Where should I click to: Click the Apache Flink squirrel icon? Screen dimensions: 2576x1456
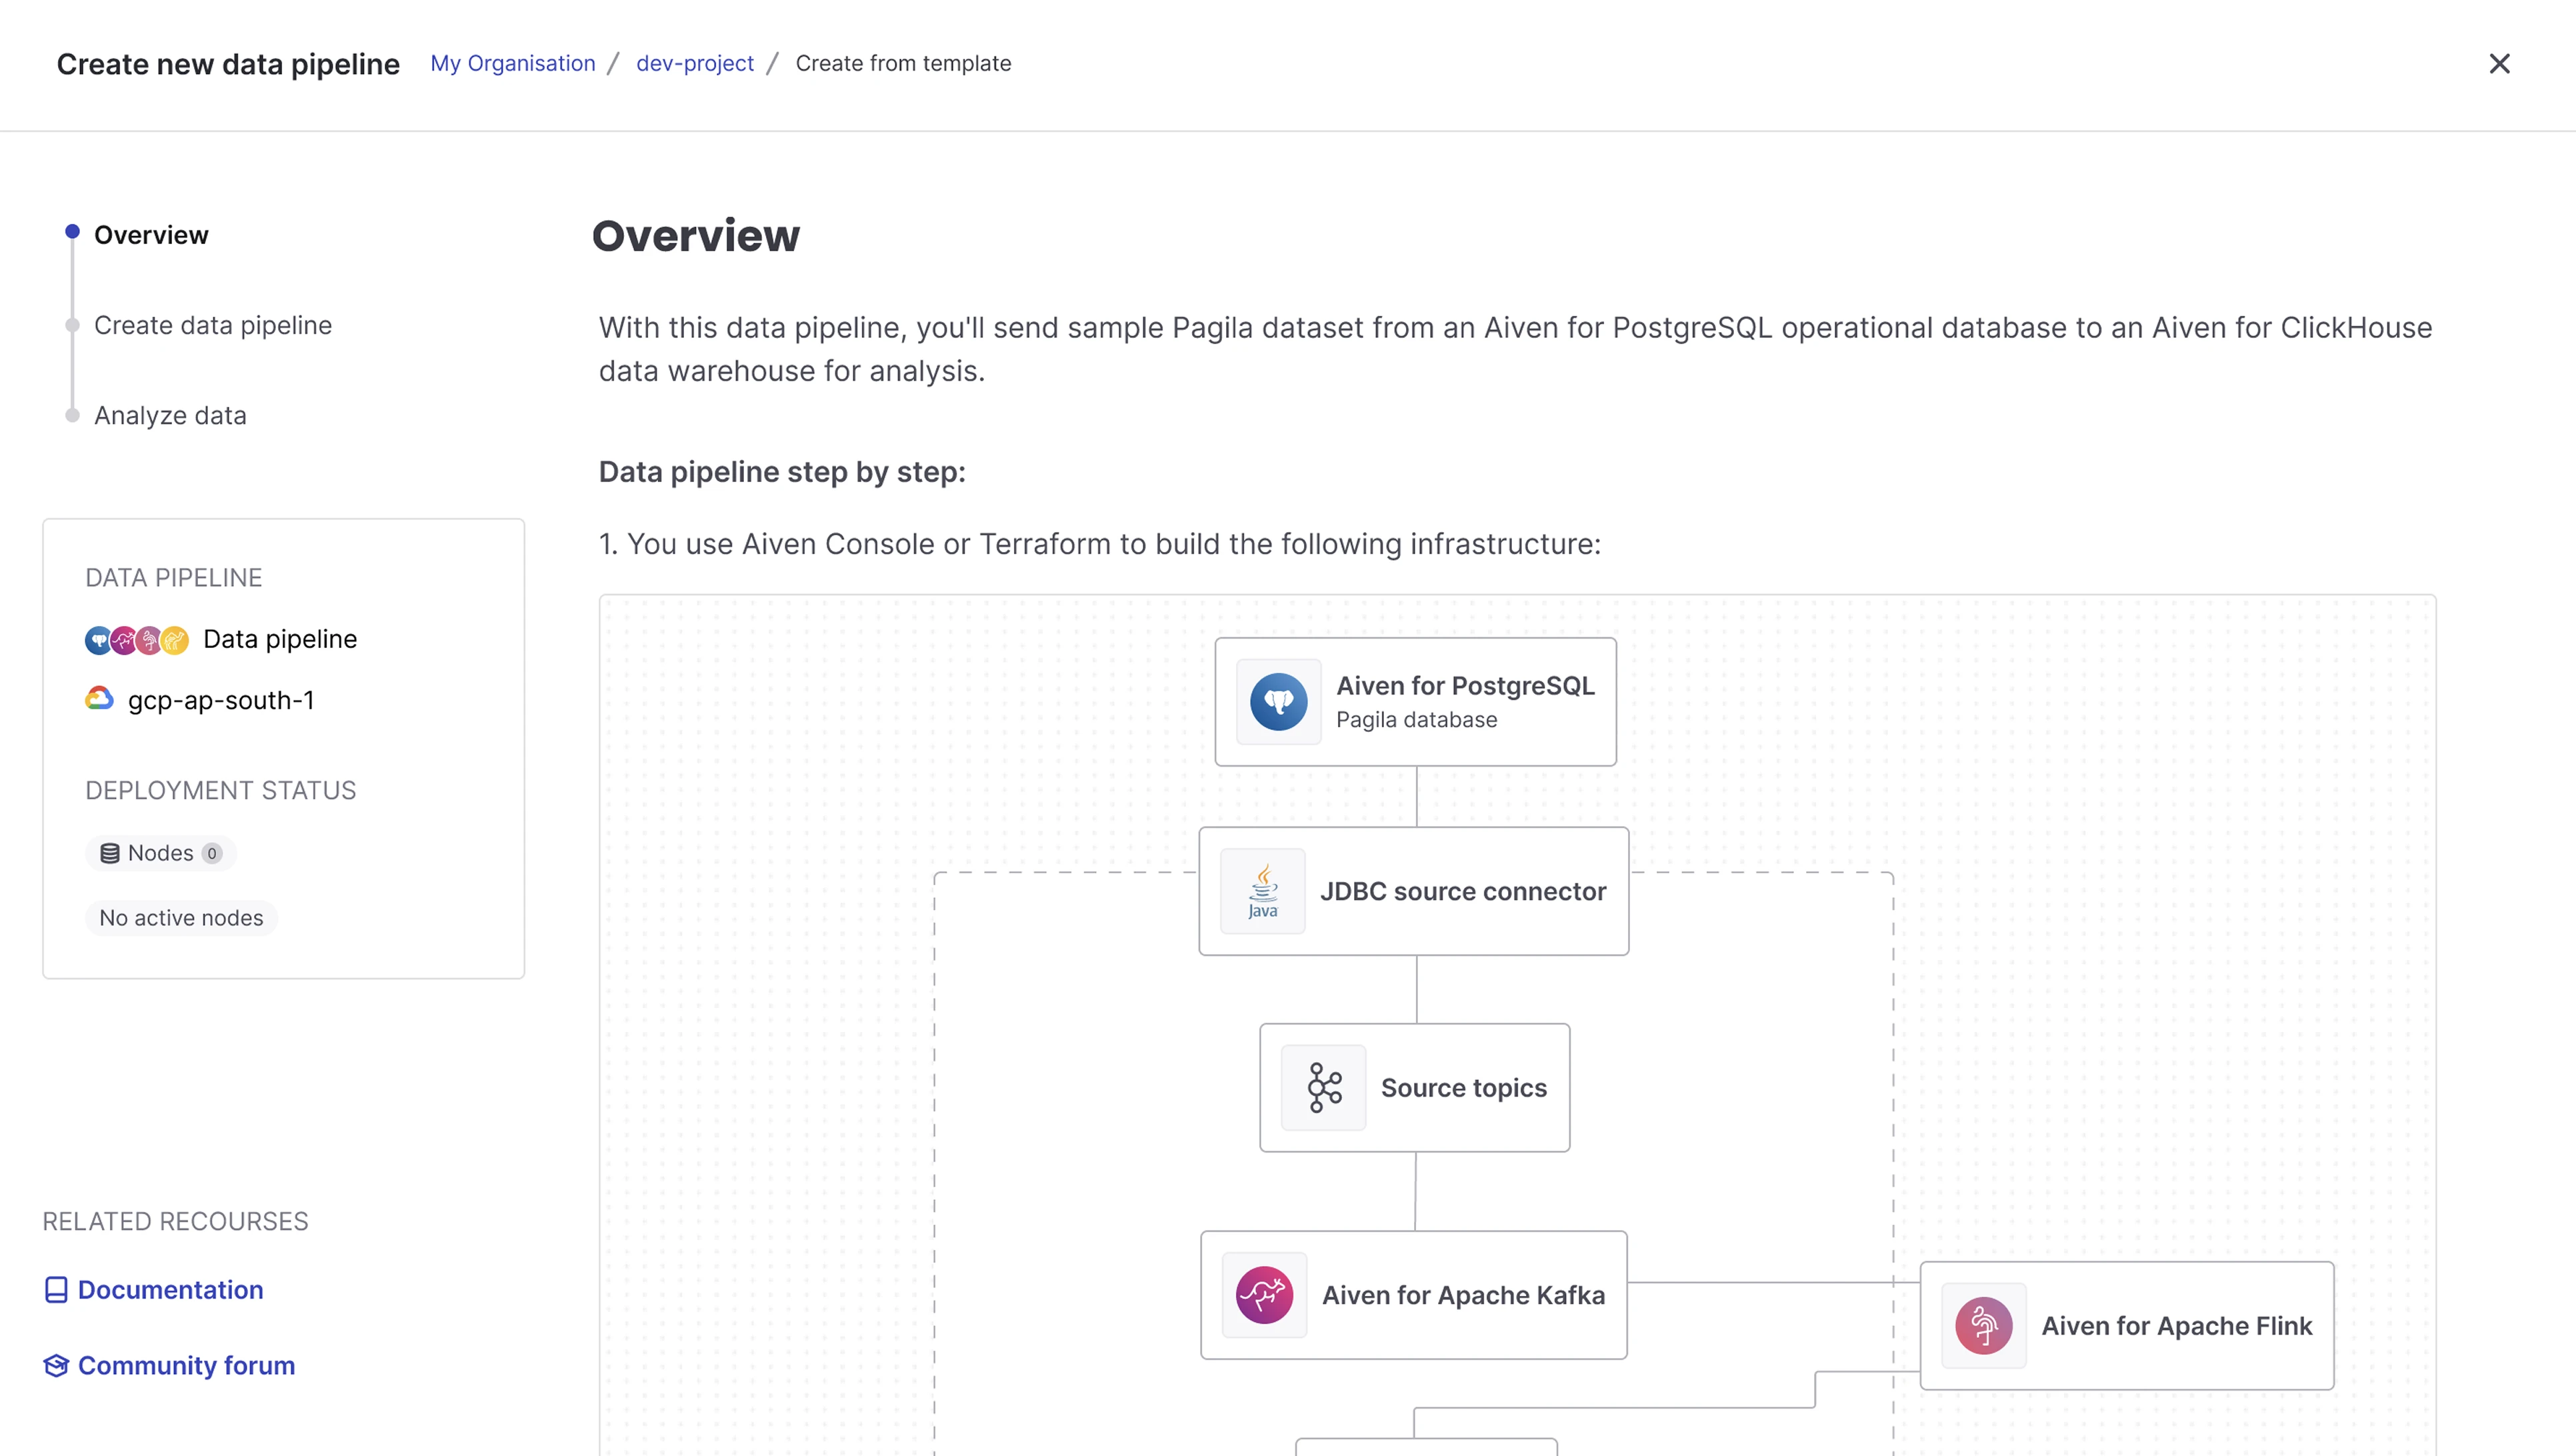click(x=1984, y=1326)
